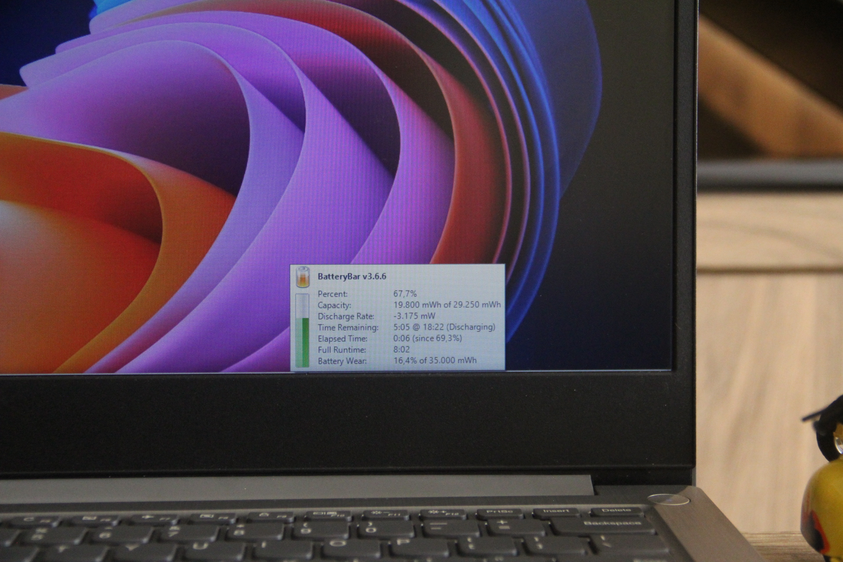
Task: Click the Discharge Rate label
Action: (346, 316)
